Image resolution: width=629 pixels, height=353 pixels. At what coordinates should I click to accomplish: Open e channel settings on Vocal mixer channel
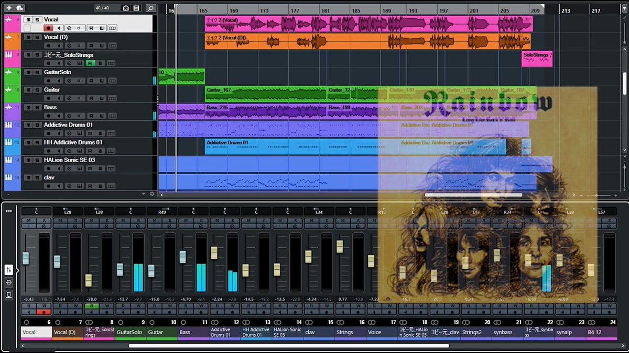(44, 226)
